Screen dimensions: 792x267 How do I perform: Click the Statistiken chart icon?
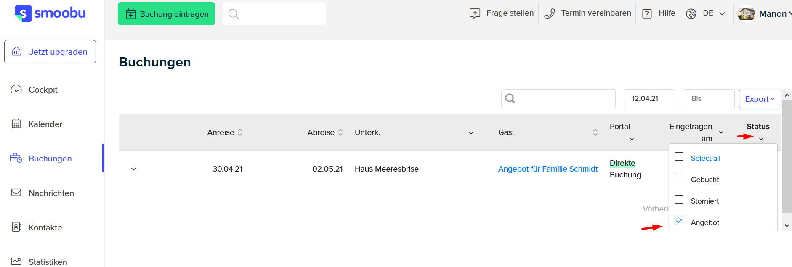click(x=16, y=261)
